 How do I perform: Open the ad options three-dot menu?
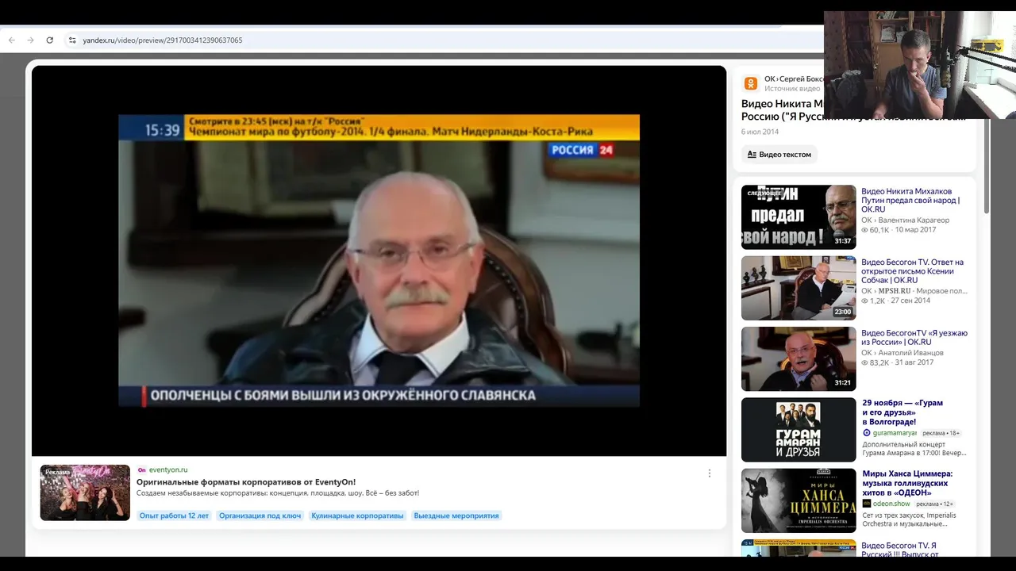pos(709,473)
